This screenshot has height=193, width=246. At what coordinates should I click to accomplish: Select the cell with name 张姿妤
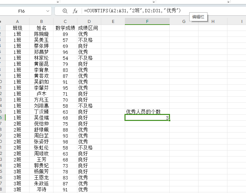point(41,142)
